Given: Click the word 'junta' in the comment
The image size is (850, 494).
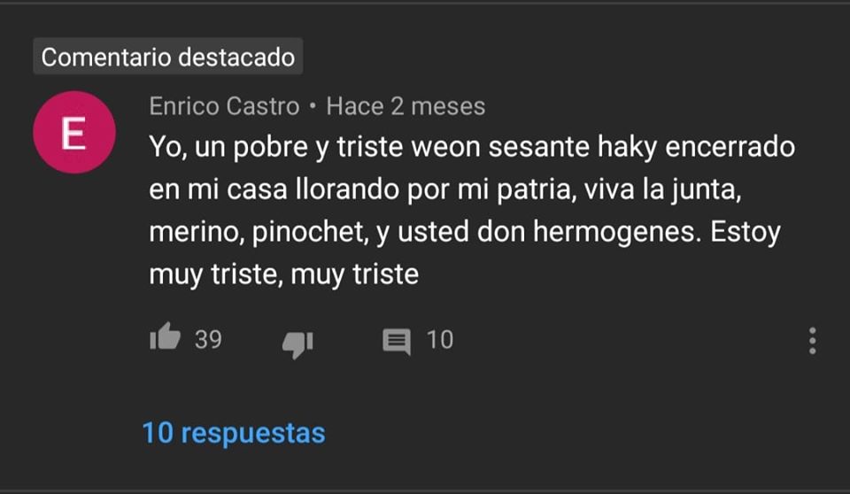Looking at the screenshot, I should click(706, 189).
